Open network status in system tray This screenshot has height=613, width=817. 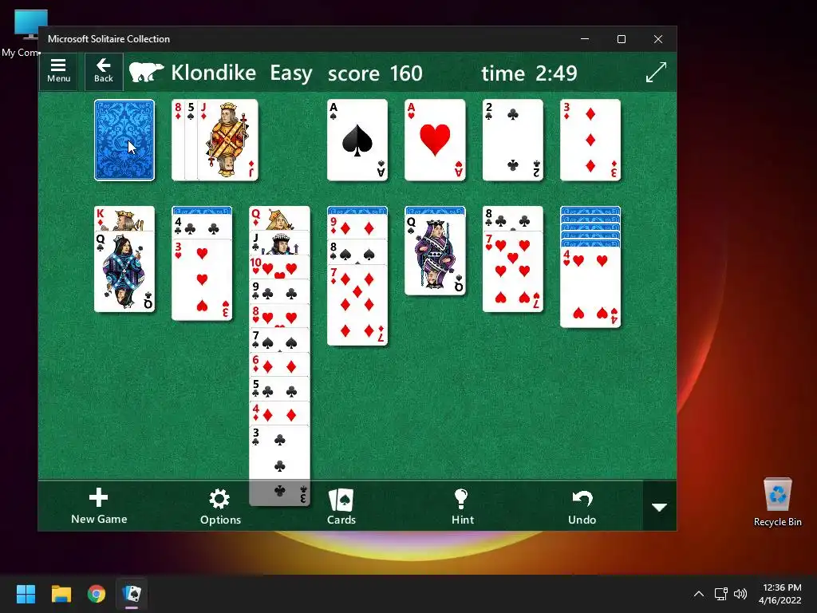click(x=721, y=594)
